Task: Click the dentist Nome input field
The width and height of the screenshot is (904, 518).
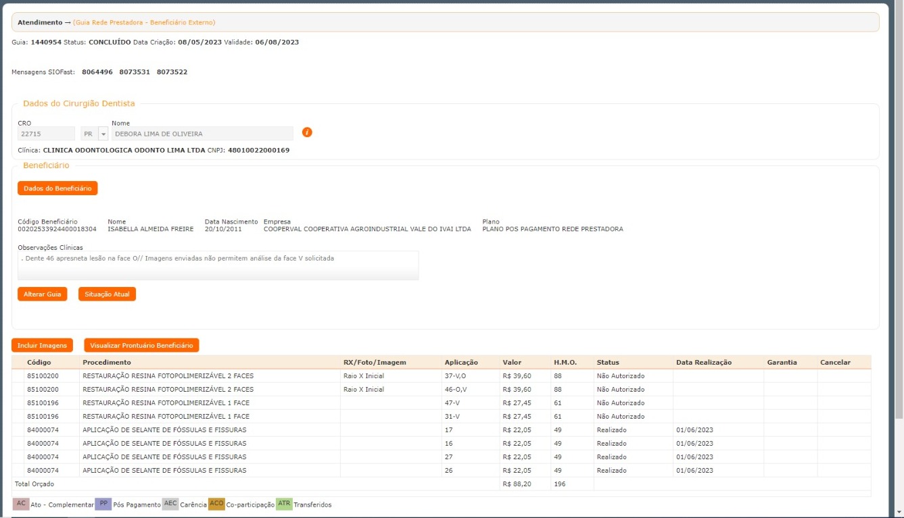Action: (x=201, y=134)
